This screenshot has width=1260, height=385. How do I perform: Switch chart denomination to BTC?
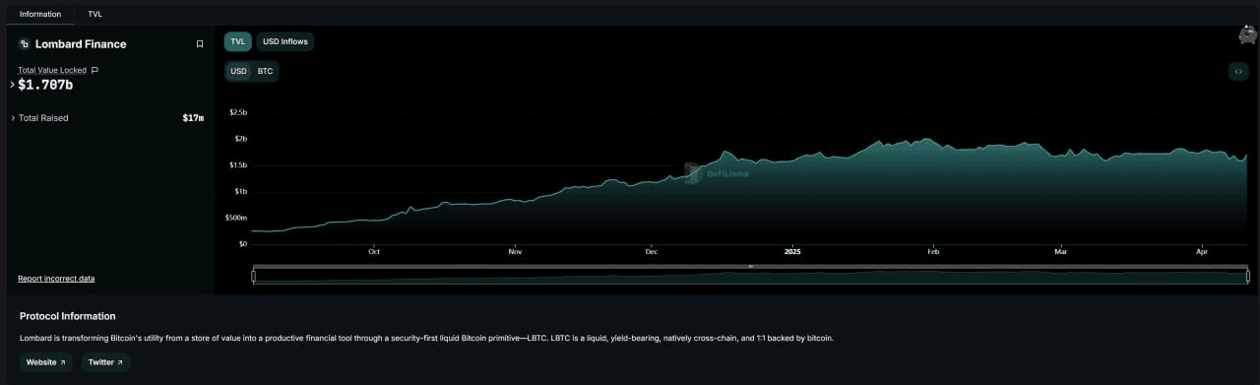tap(265, 71)
